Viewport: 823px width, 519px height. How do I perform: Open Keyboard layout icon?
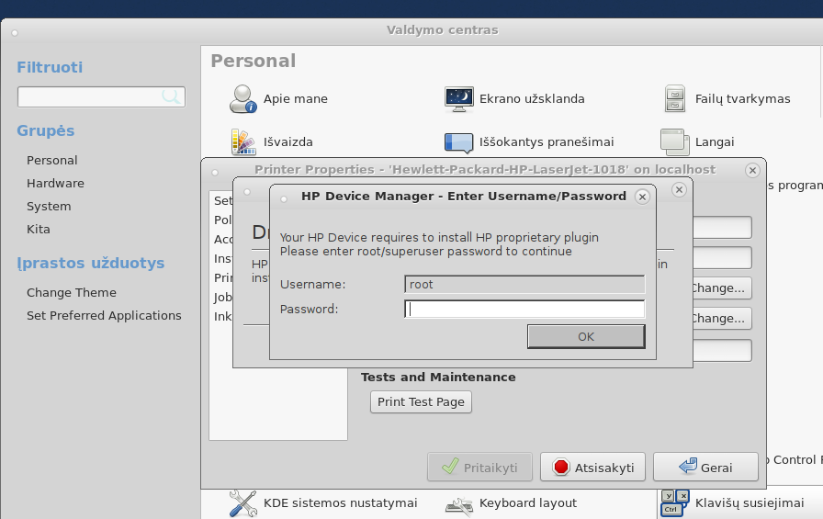pos(458,505)
